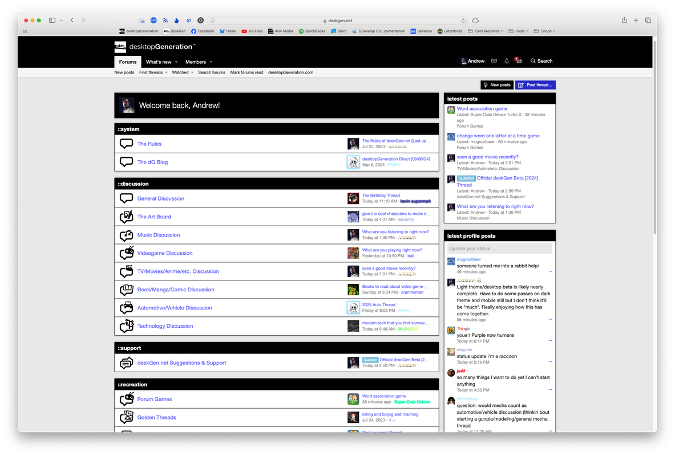This screenshot has width=675, height=456.
Task: Click the Suggestions & Support forum icon
Action: click(126, 363)
